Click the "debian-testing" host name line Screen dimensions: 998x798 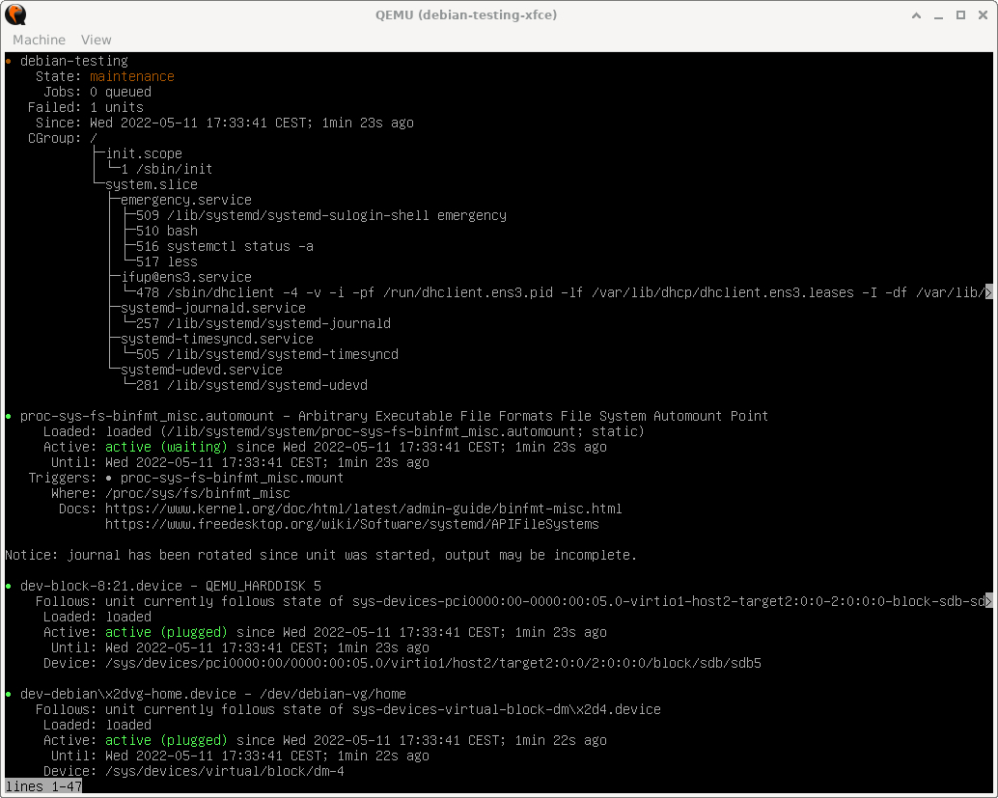coord(73,61)
